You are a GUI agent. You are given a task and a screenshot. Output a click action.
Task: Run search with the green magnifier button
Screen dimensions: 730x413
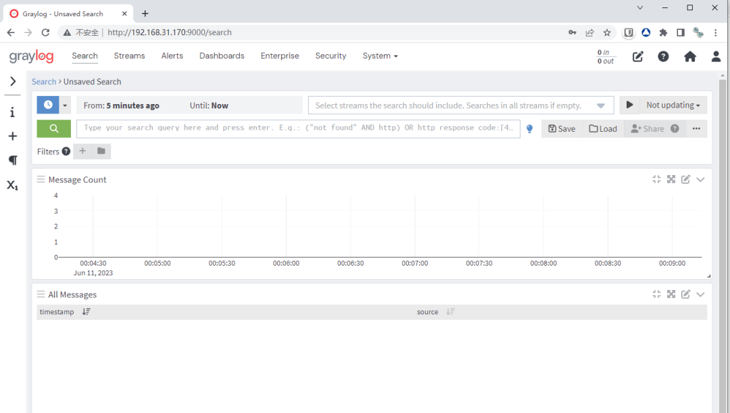pos(54,128)
